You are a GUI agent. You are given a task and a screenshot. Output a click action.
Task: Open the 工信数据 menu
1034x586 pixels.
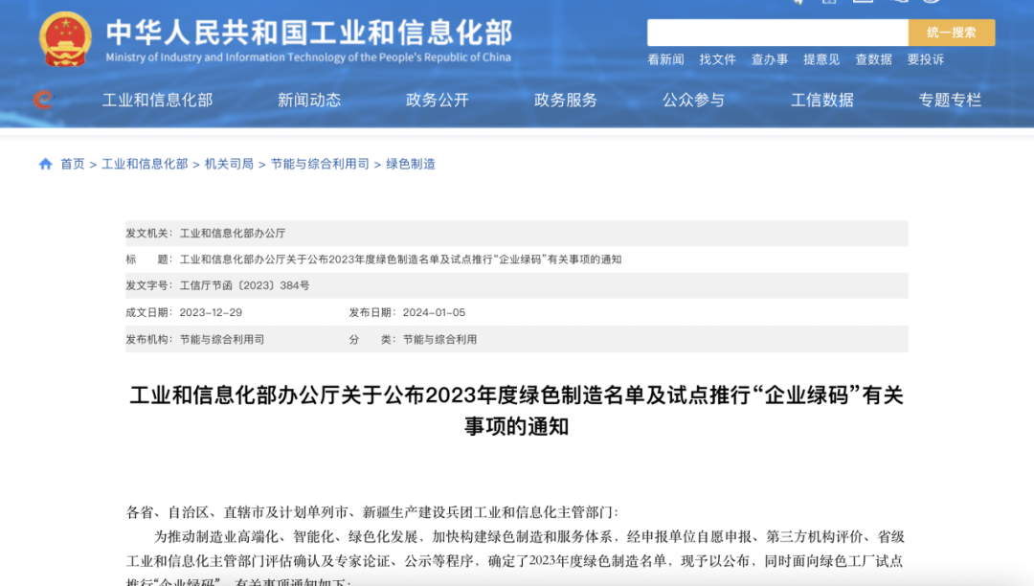click(822, 100)
